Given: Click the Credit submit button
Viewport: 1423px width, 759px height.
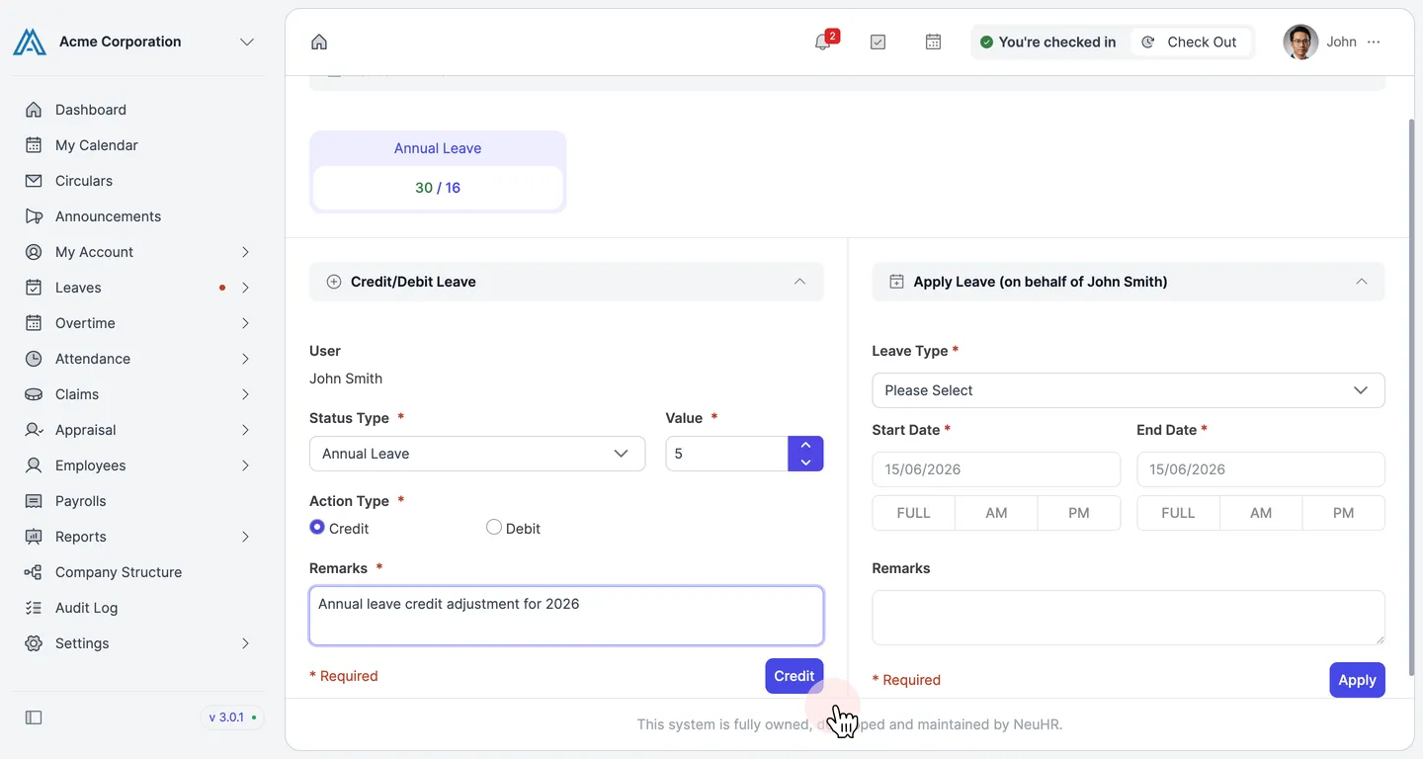Looking at the screenshot, I should (x=795, y=676).
